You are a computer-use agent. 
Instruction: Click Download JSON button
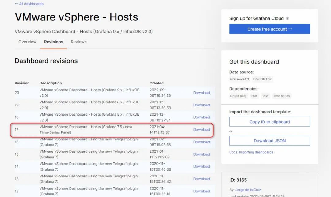(x=270, y=141)
